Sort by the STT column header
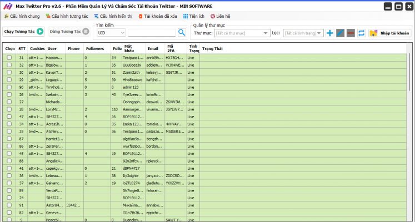The width and height of the screenshot is (415, 222). pyautogui.click(x=22, y=49)
